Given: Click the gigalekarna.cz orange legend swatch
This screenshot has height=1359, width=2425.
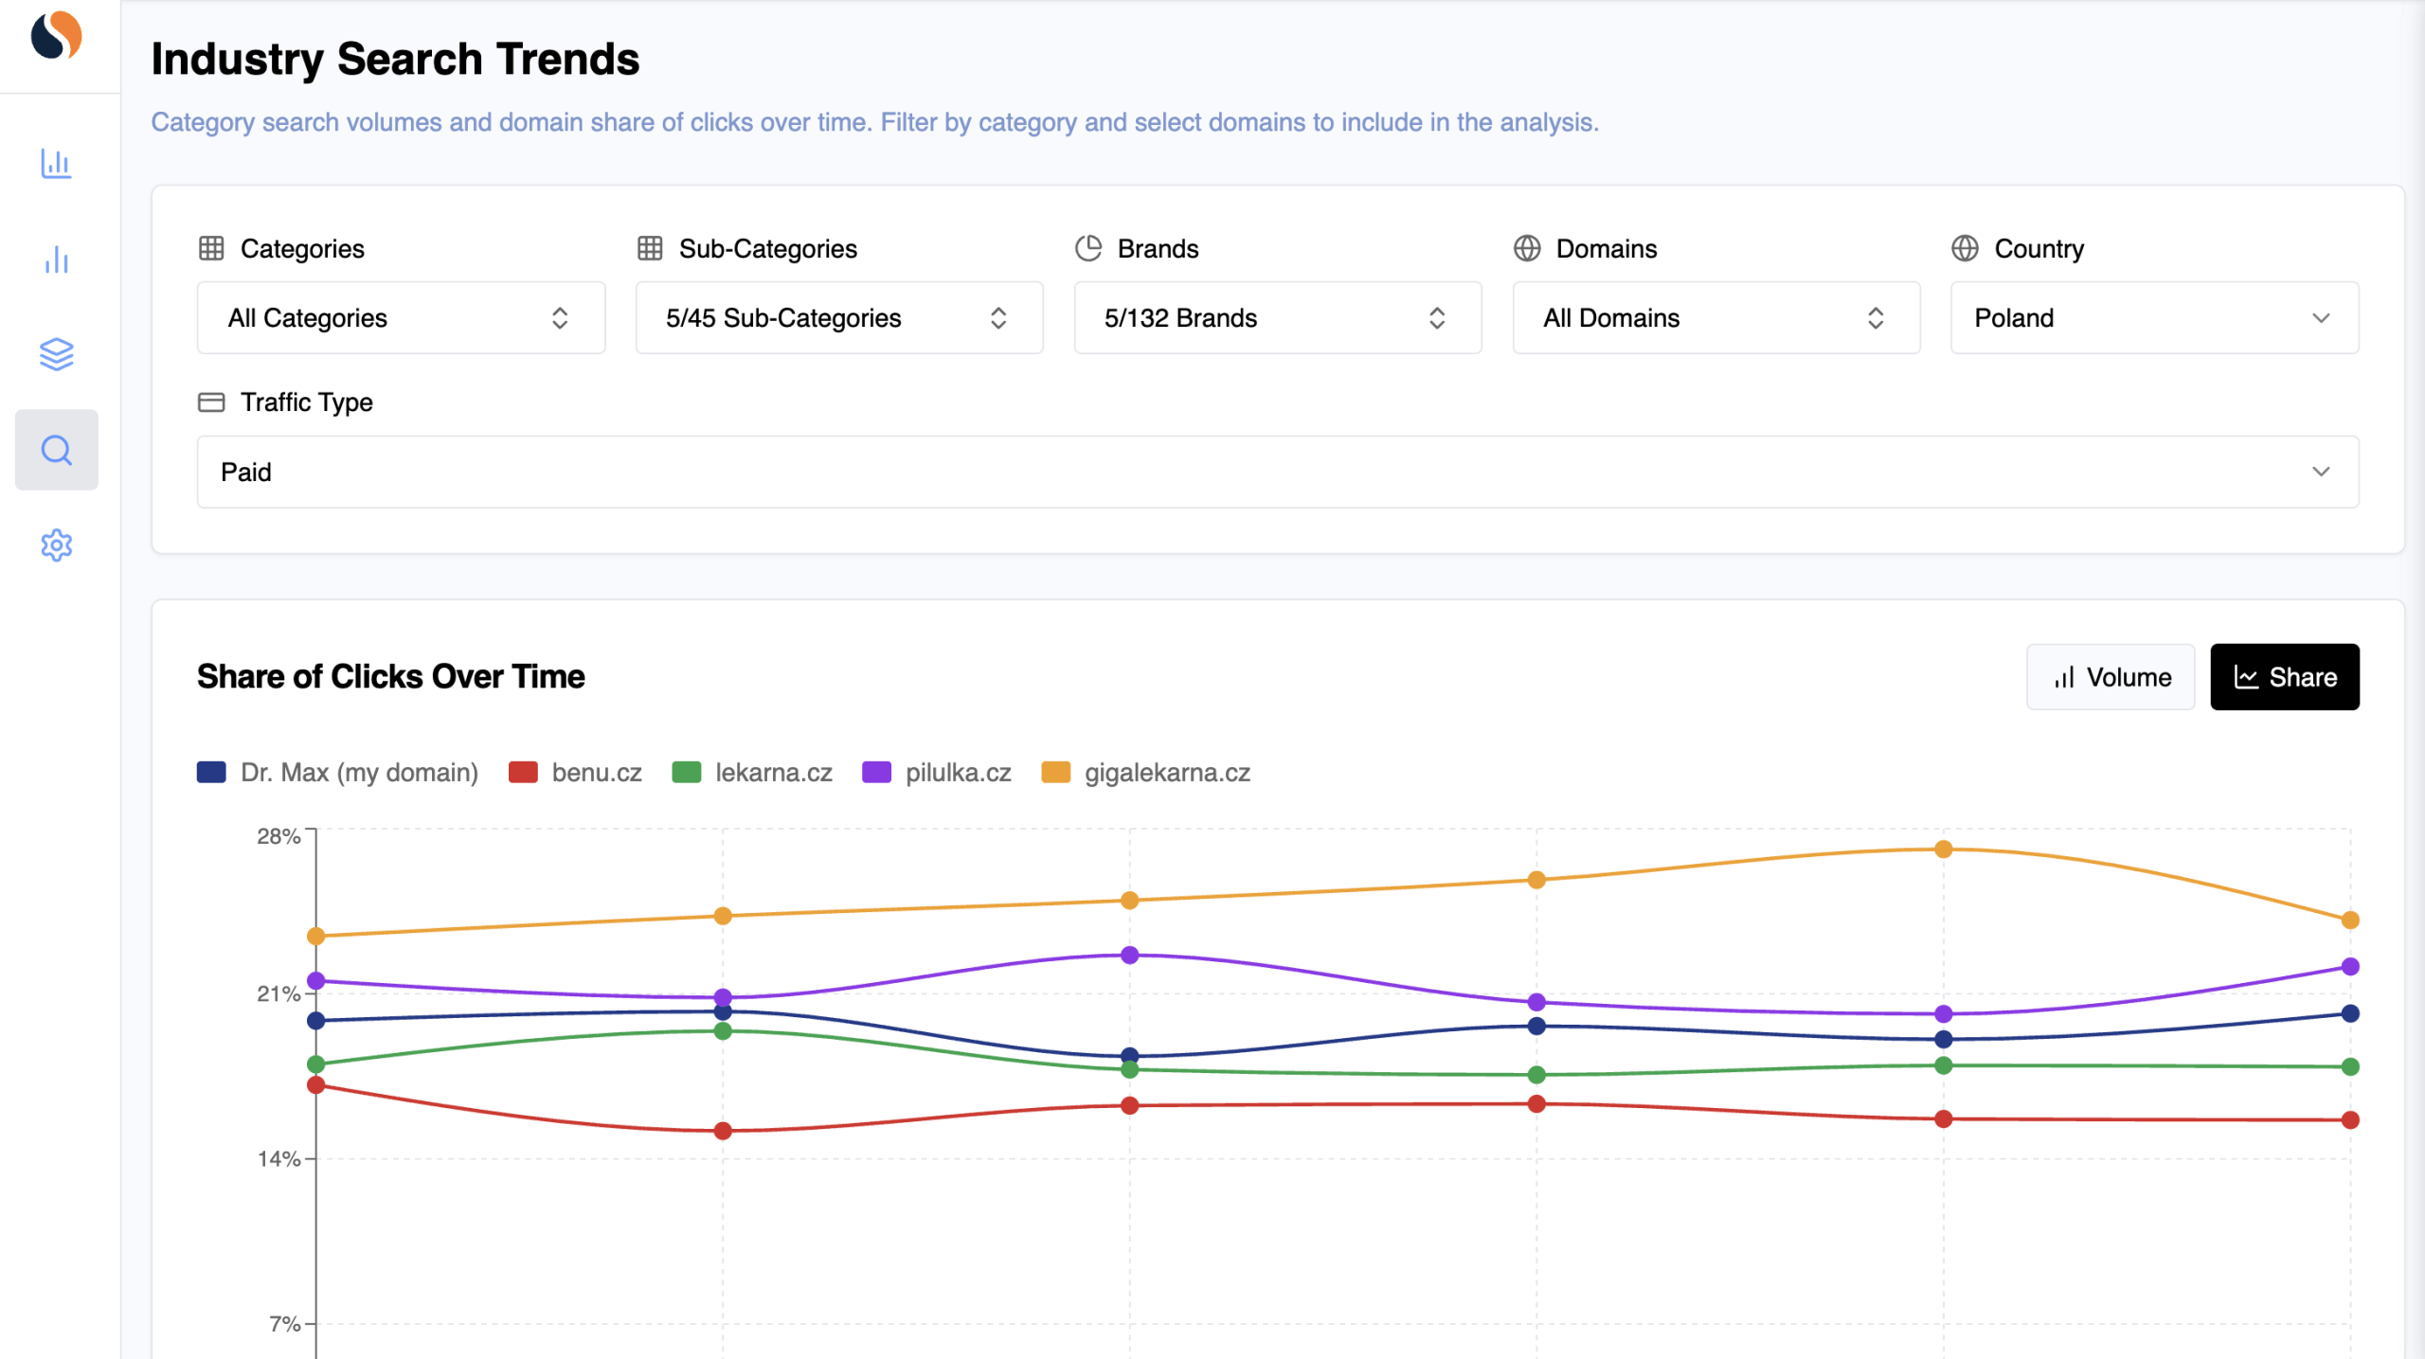Looking at the screenshot, I should click(1055, 772).
